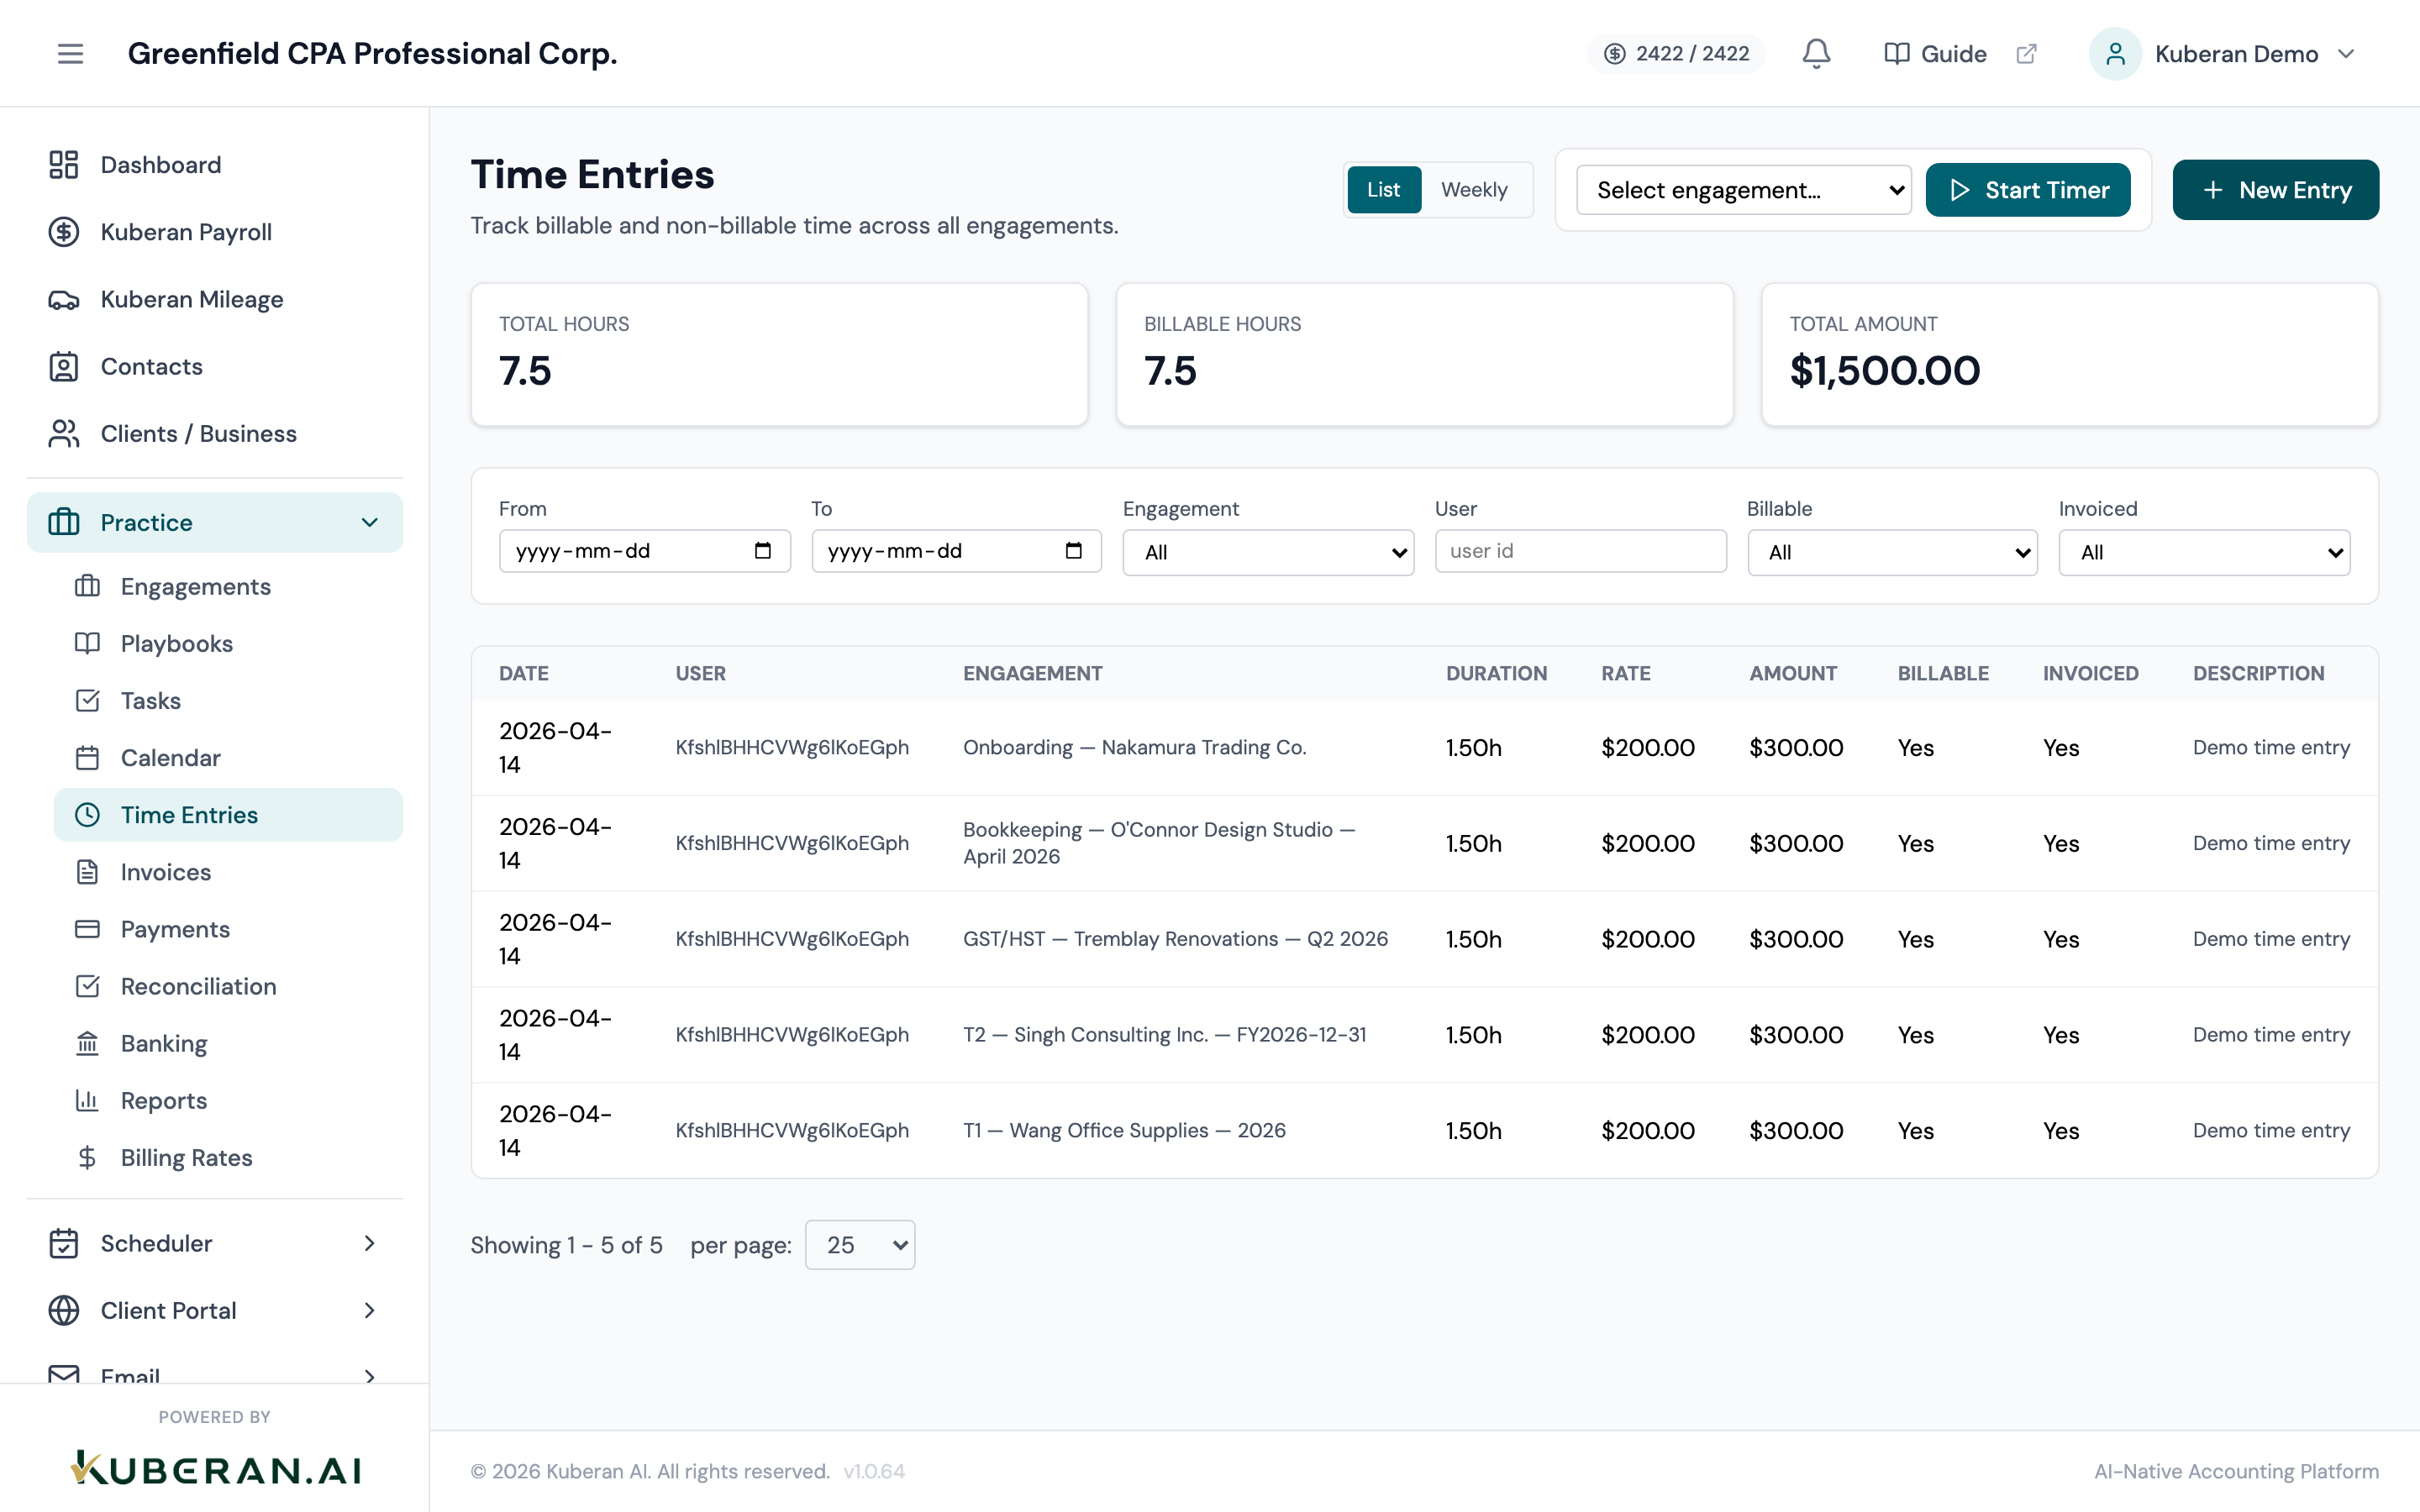Open Engagements in the sidebar
Screen dimensions: 2420x1512
228,586
